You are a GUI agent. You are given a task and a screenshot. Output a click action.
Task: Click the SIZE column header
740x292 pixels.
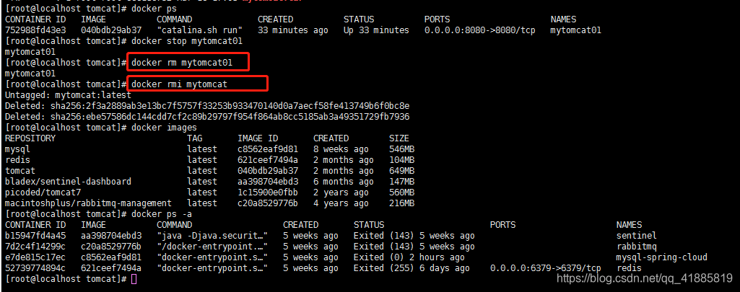coord(399,138)
